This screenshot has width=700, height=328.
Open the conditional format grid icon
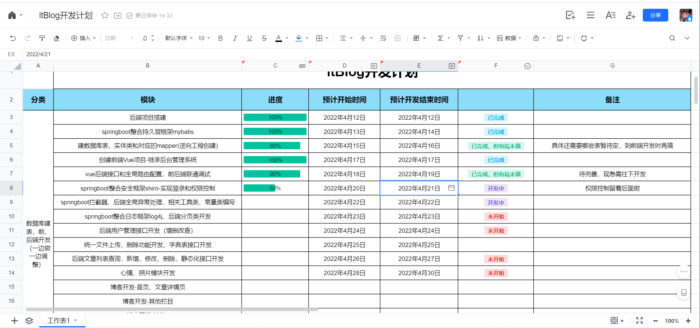tap(416, 38)
